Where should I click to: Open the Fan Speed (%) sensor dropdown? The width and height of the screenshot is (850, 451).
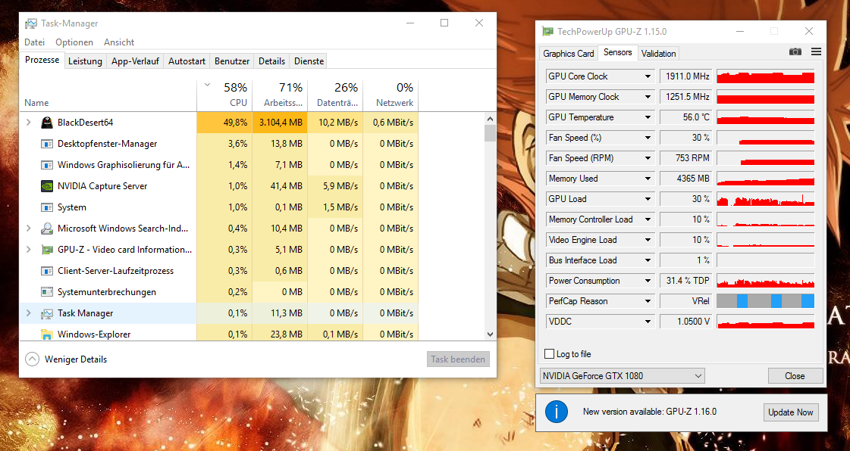pyautogui.click(x=648, y=138)
